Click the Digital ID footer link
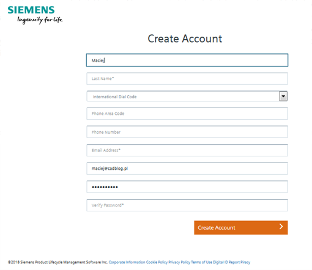312x270 pixels. tap(220, 262)
